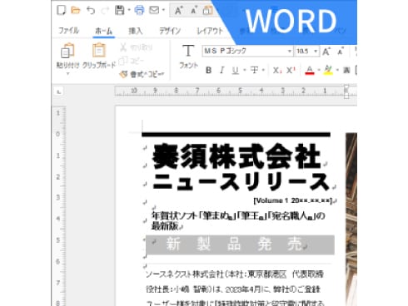Activate 書式コピー format painter

(142, 74)
